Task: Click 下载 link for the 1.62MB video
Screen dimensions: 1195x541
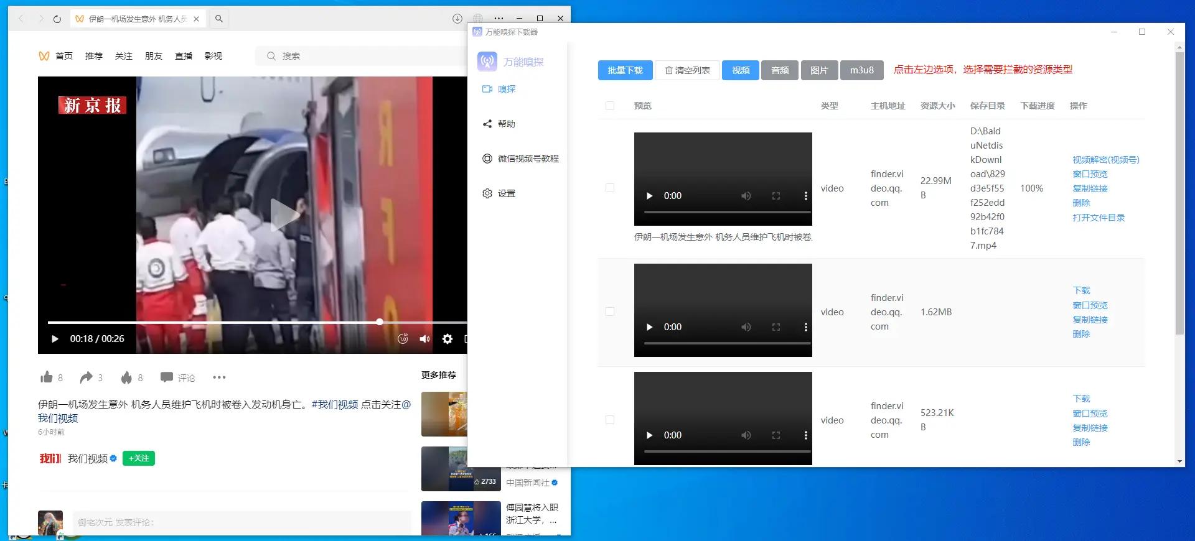Action: (x=1081, y=290)
